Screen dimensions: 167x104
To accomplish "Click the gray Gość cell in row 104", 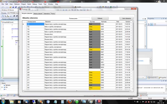I will [95, 32].
